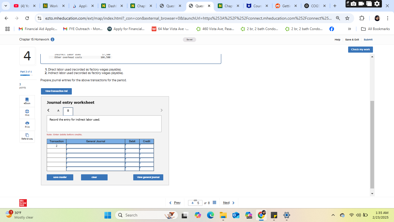Switch to the Dashboard browser tab

click(112, 6)
